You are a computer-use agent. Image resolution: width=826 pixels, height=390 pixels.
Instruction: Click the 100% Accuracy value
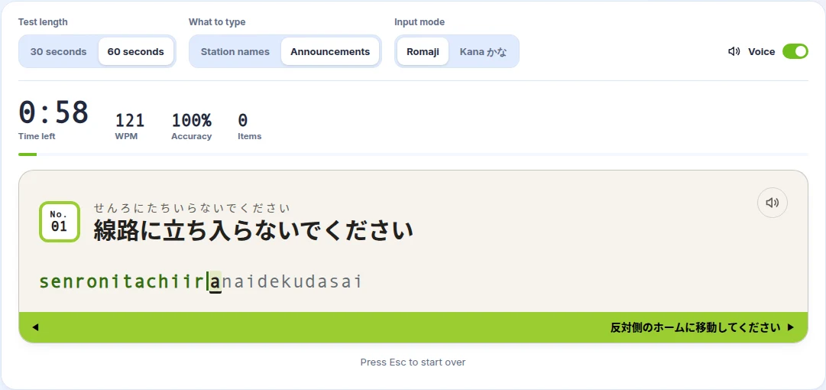coord(191,121)
